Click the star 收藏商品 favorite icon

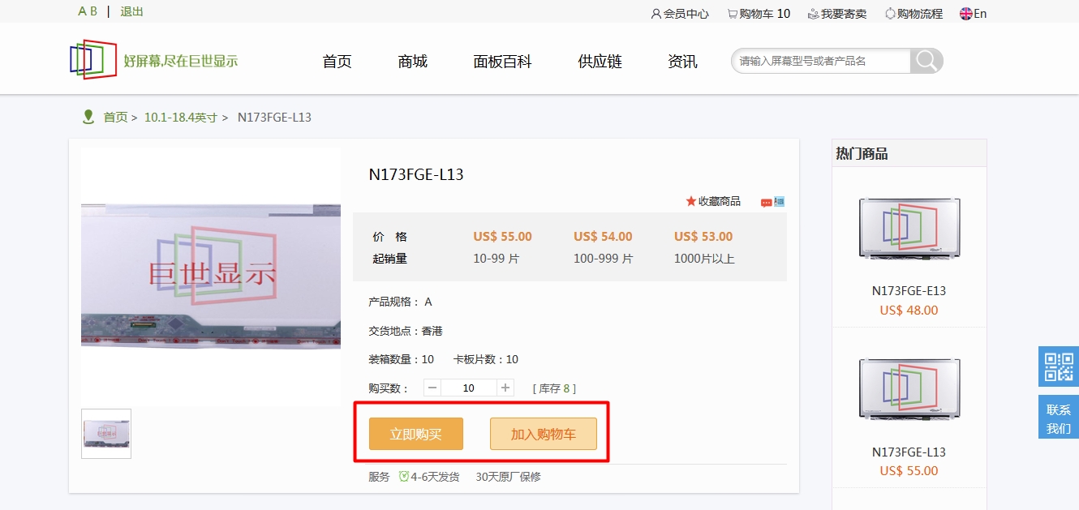point(691,201)
